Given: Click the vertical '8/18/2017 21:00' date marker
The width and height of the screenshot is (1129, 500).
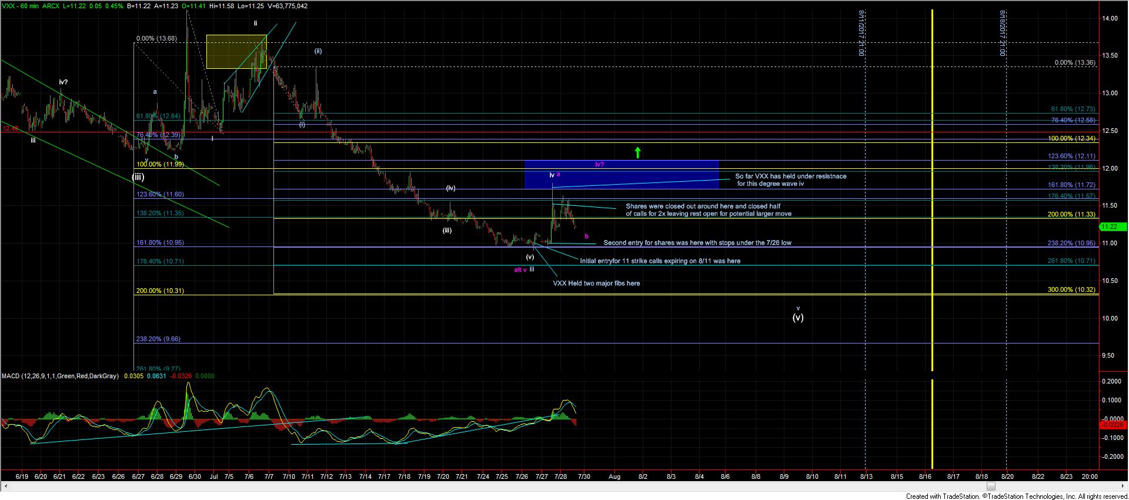Looking at the screenshot, I should tap(1002, 33).
